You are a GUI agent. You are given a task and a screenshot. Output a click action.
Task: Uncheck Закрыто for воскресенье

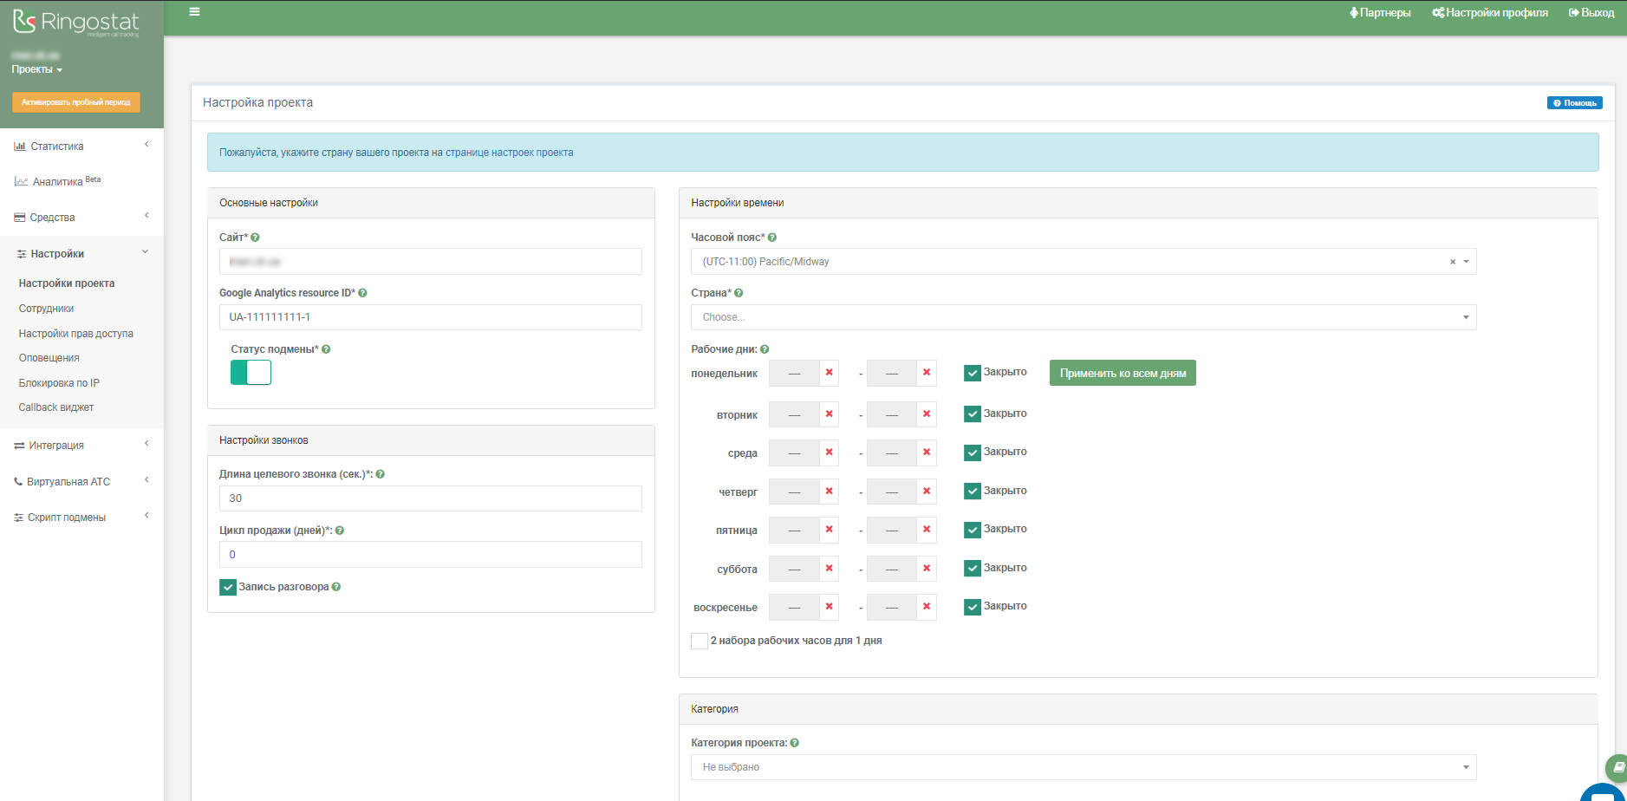pos(973,607)
